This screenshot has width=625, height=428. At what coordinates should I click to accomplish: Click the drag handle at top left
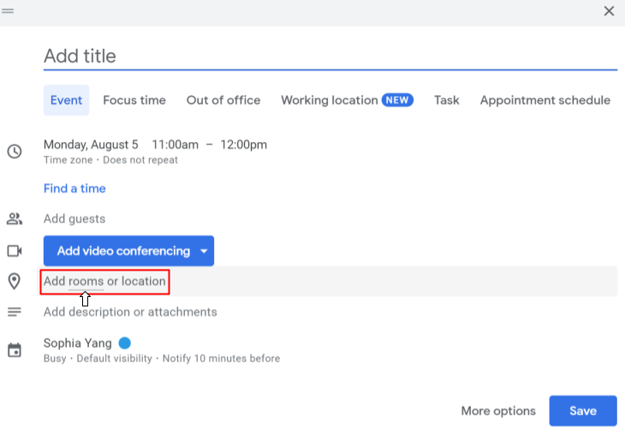8,11
